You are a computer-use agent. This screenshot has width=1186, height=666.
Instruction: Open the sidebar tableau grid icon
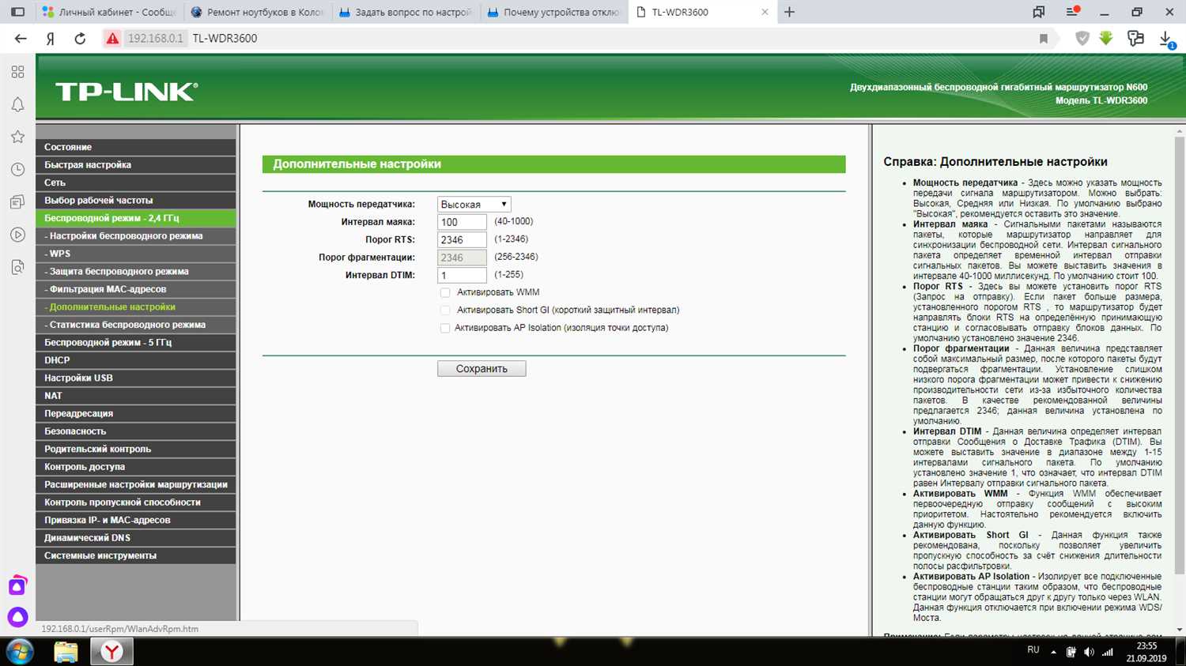pos(17,72)
